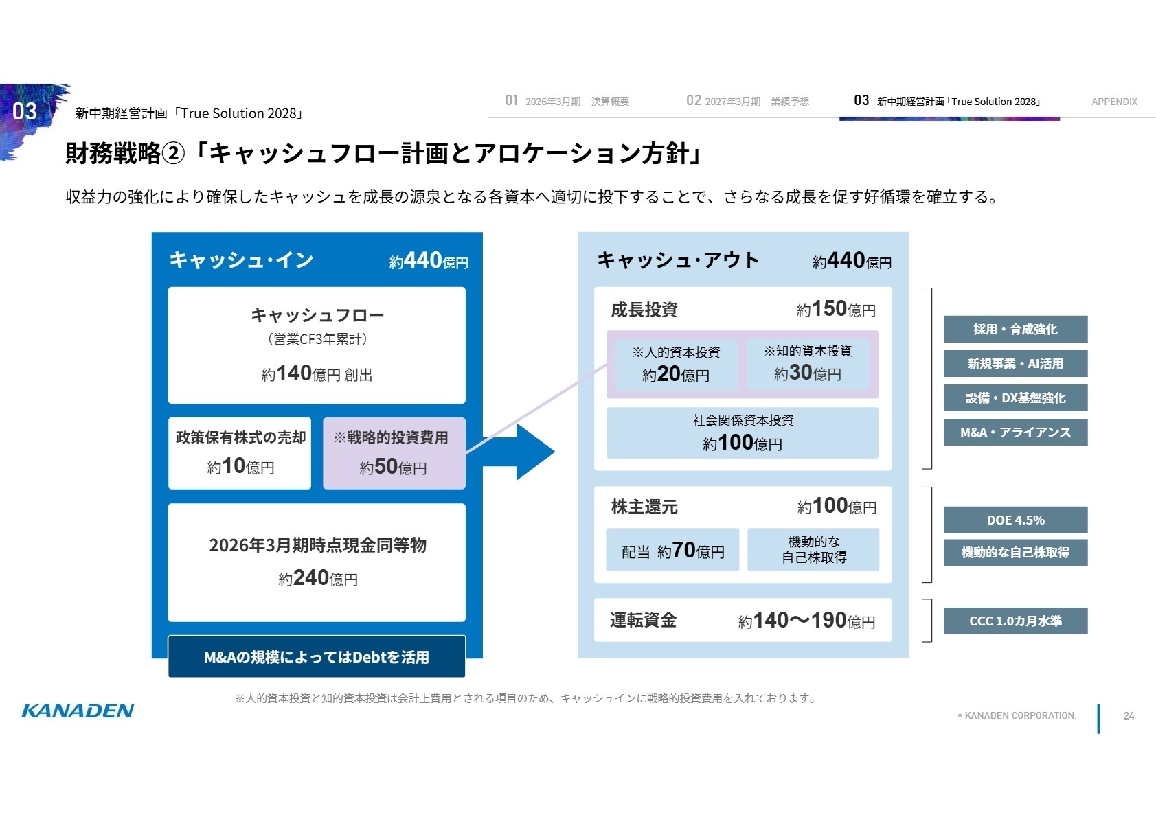The height and width of the screenshot is (817, 1156).
Task: Click the subtitle sentence starting 収益力の強化
Action: pos(532,197)
